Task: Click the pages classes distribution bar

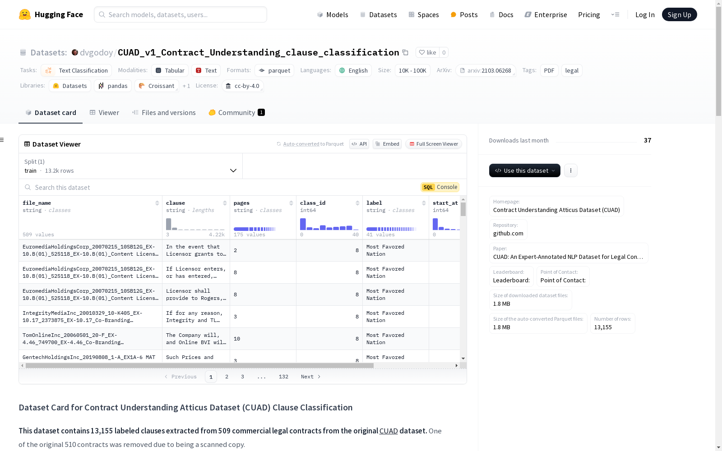Action: pos(255,229)
